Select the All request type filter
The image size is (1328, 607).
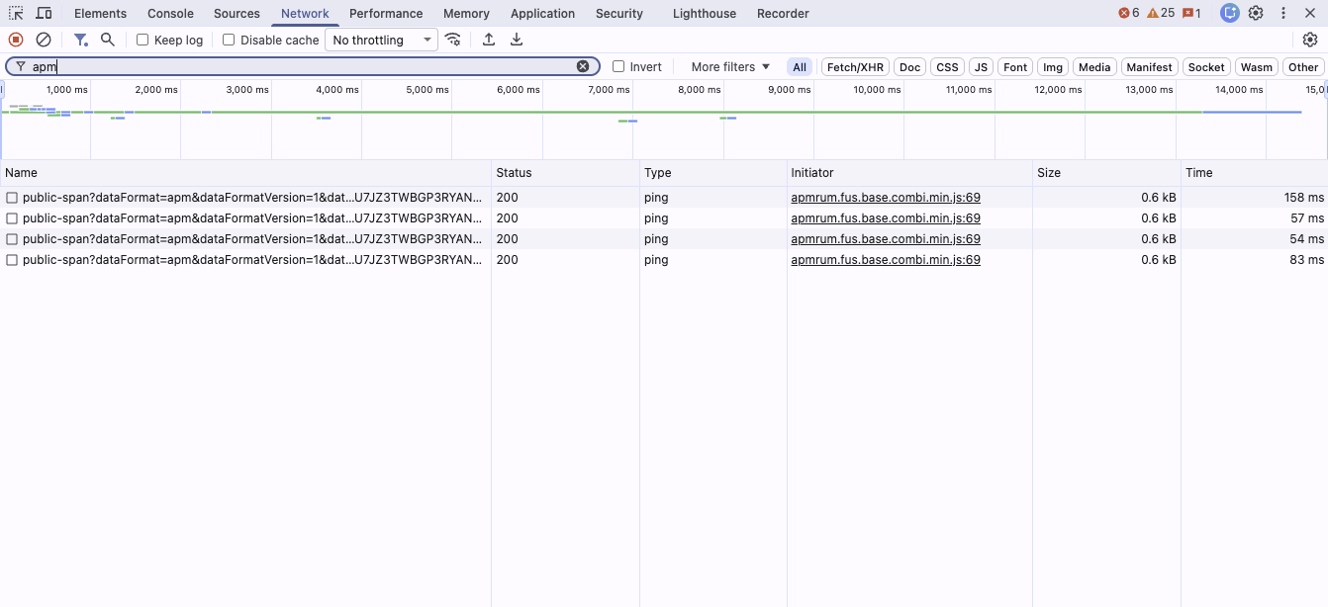(800, 67)
